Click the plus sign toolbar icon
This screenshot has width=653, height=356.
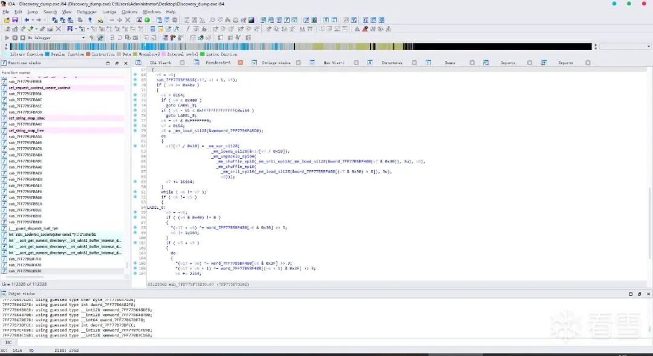coord(120,20)
